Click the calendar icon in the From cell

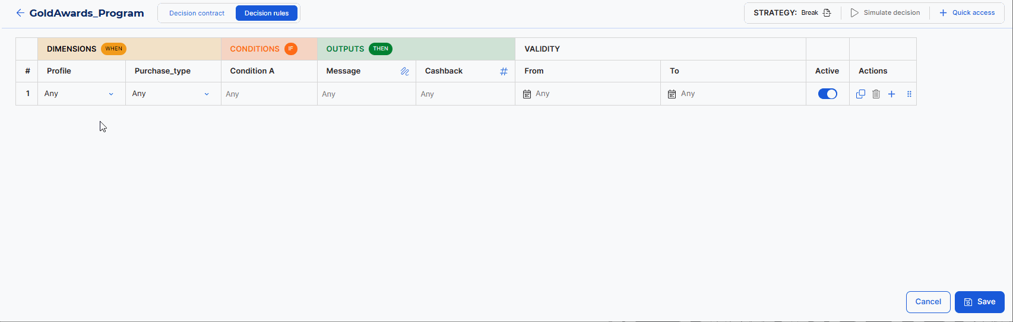(527, 94)
